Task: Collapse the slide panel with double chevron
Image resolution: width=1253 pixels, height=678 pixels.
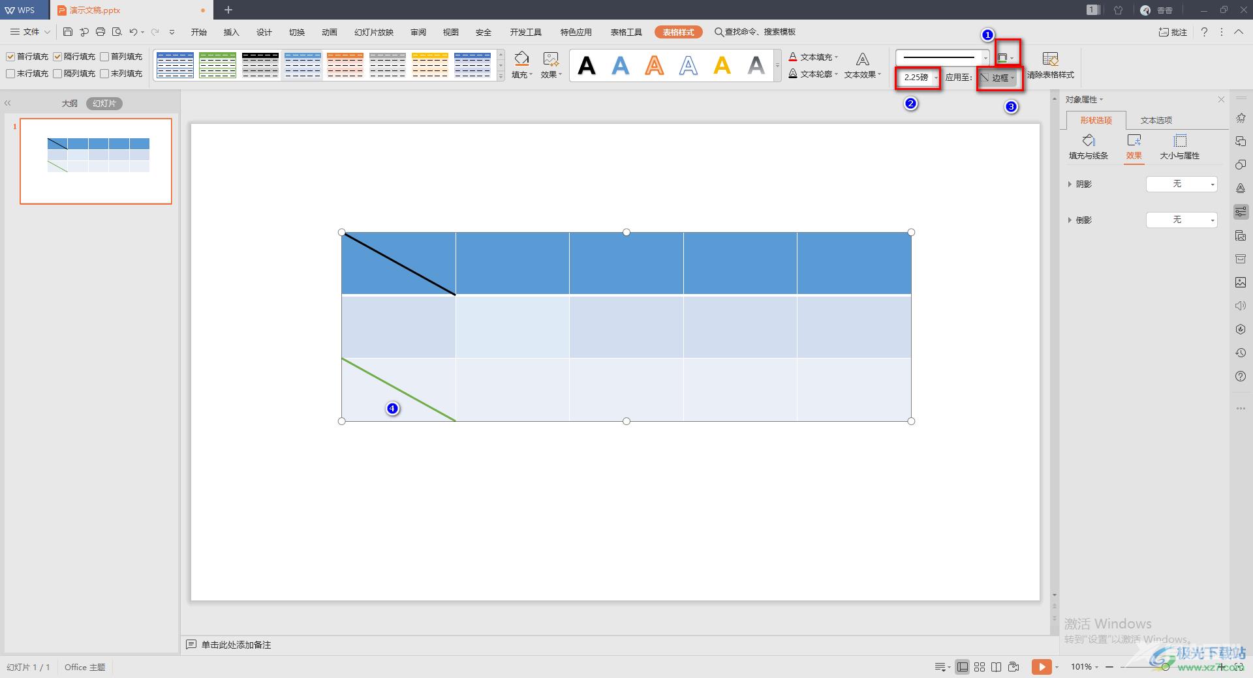Action: (x=8, y=103)
